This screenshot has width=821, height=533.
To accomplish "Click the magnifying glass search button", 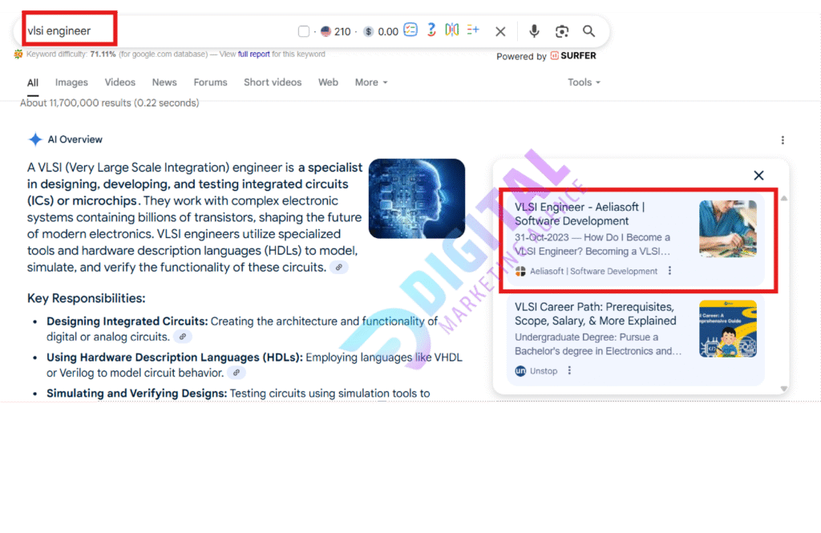I will 589,31.
